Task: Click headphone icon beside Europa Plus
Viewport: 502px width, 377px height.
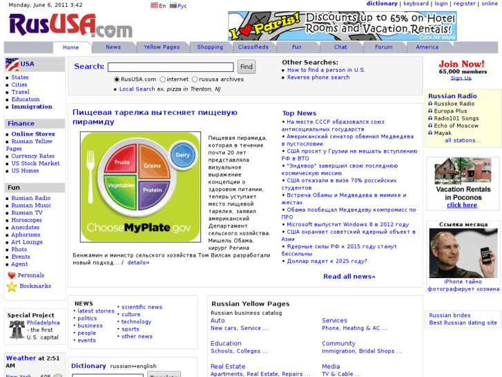Action: [430, 111]
